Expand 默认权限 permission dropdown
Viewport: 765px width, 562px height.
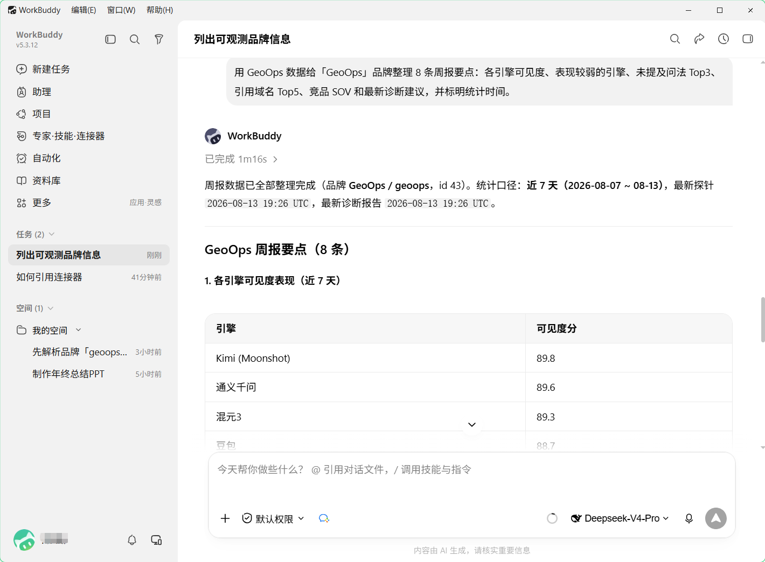pos(273,518)
